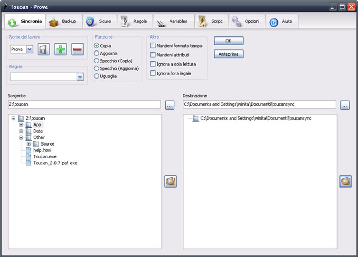Click the Source folder icon

[36, 144]
